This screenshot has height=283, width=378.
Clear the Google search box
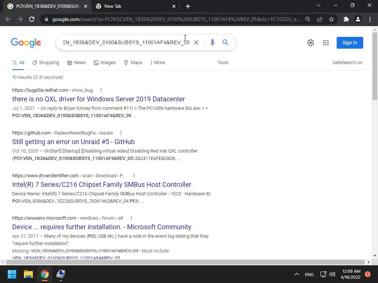click(196, 42)
